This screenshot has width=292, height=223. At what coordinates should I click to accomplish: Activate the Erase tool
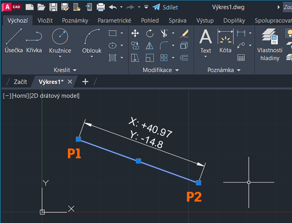185,34
